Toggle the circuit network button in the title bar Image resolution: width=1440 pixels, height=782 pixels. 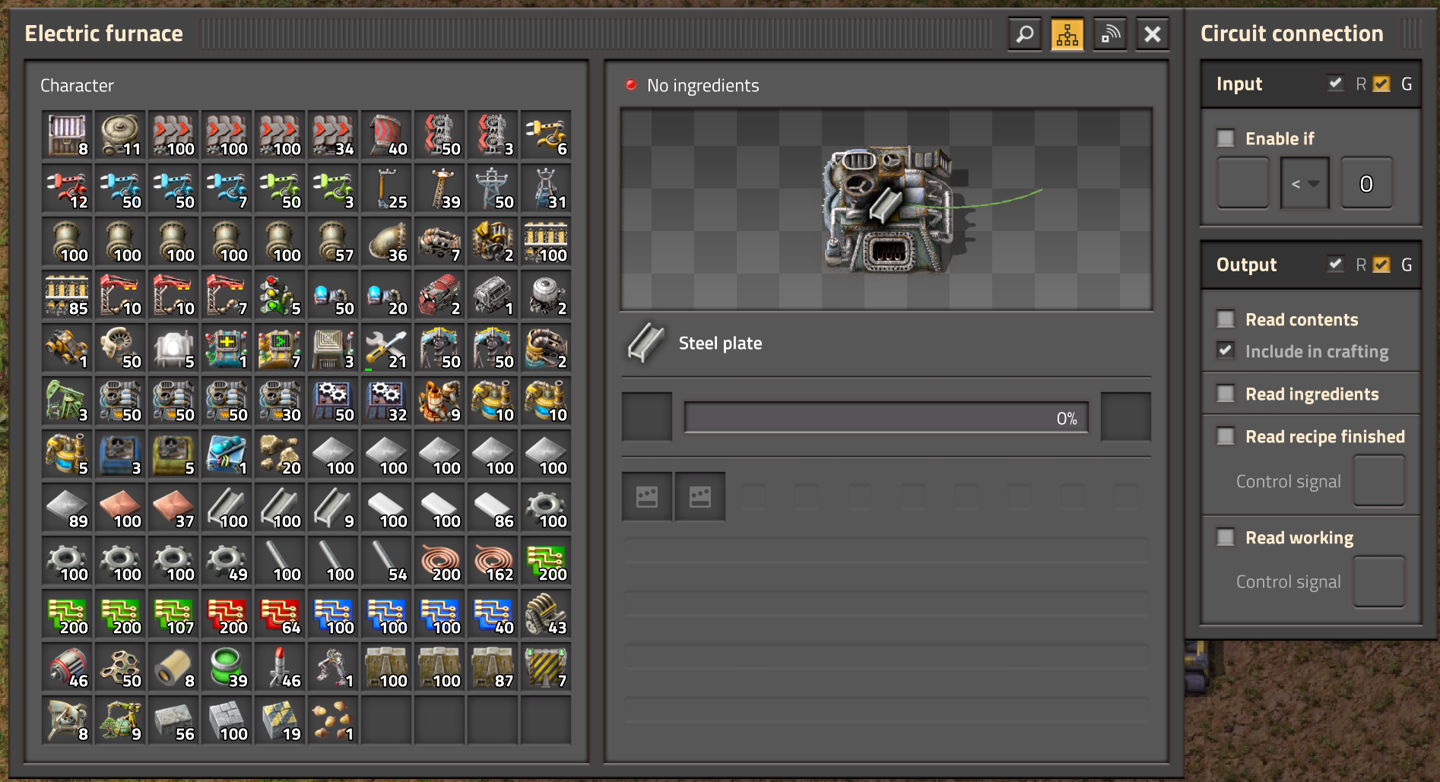coord(1067,34)
